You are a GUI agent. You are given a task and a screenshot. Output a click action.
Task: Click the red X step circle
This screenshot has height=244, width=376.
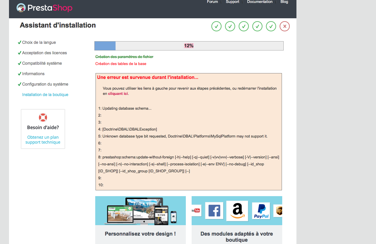pos(285,26)
